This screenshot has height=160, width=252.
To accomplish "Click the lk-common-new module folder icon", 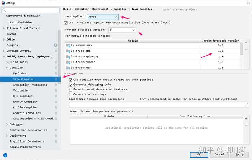I will tap(68, 45).
